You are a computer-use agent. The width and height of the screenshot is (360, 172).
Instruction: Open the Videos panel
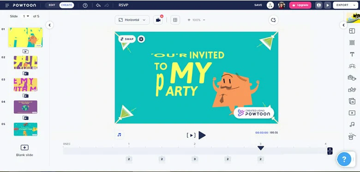(x=352, y=113)
